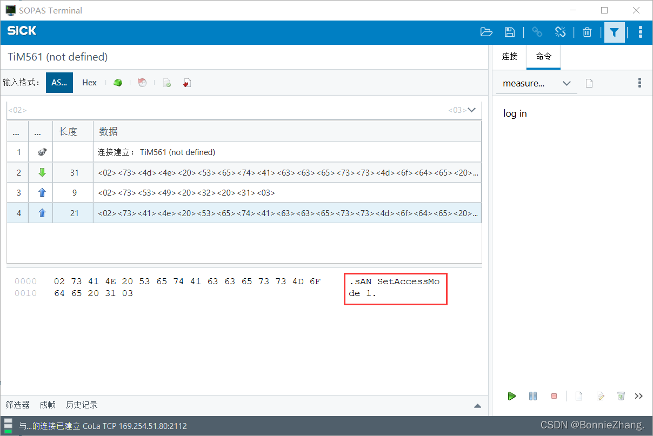Click the document with green check icon
Viewport: 653px width, 436px height.
coord(167,83)
